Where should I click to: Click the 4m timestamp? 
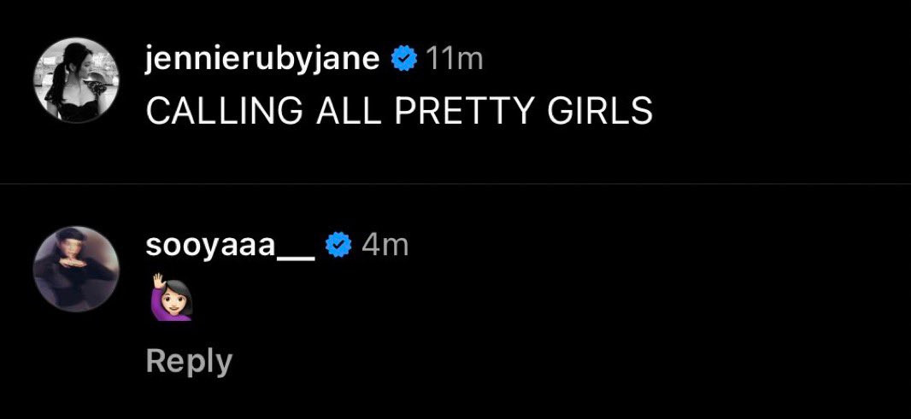pyautogui.click(x=385, y=246)
